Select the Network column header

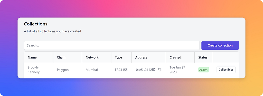(92, 57)
